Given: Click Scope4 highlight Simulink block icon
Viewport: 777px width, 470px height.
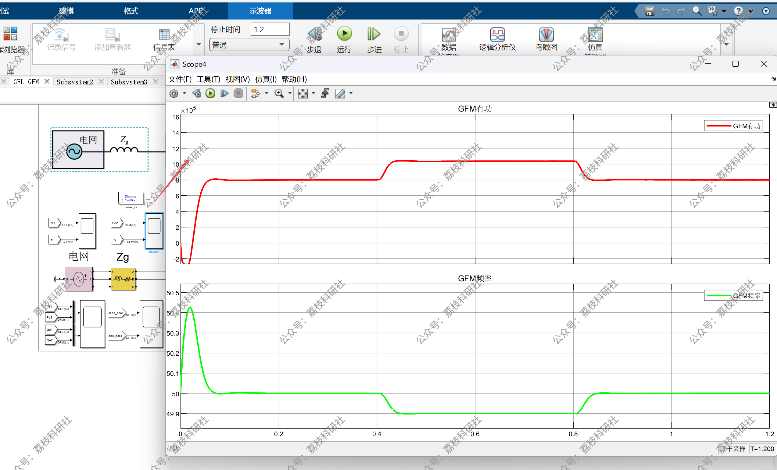Looking at the screenshot, I should 256,93.
